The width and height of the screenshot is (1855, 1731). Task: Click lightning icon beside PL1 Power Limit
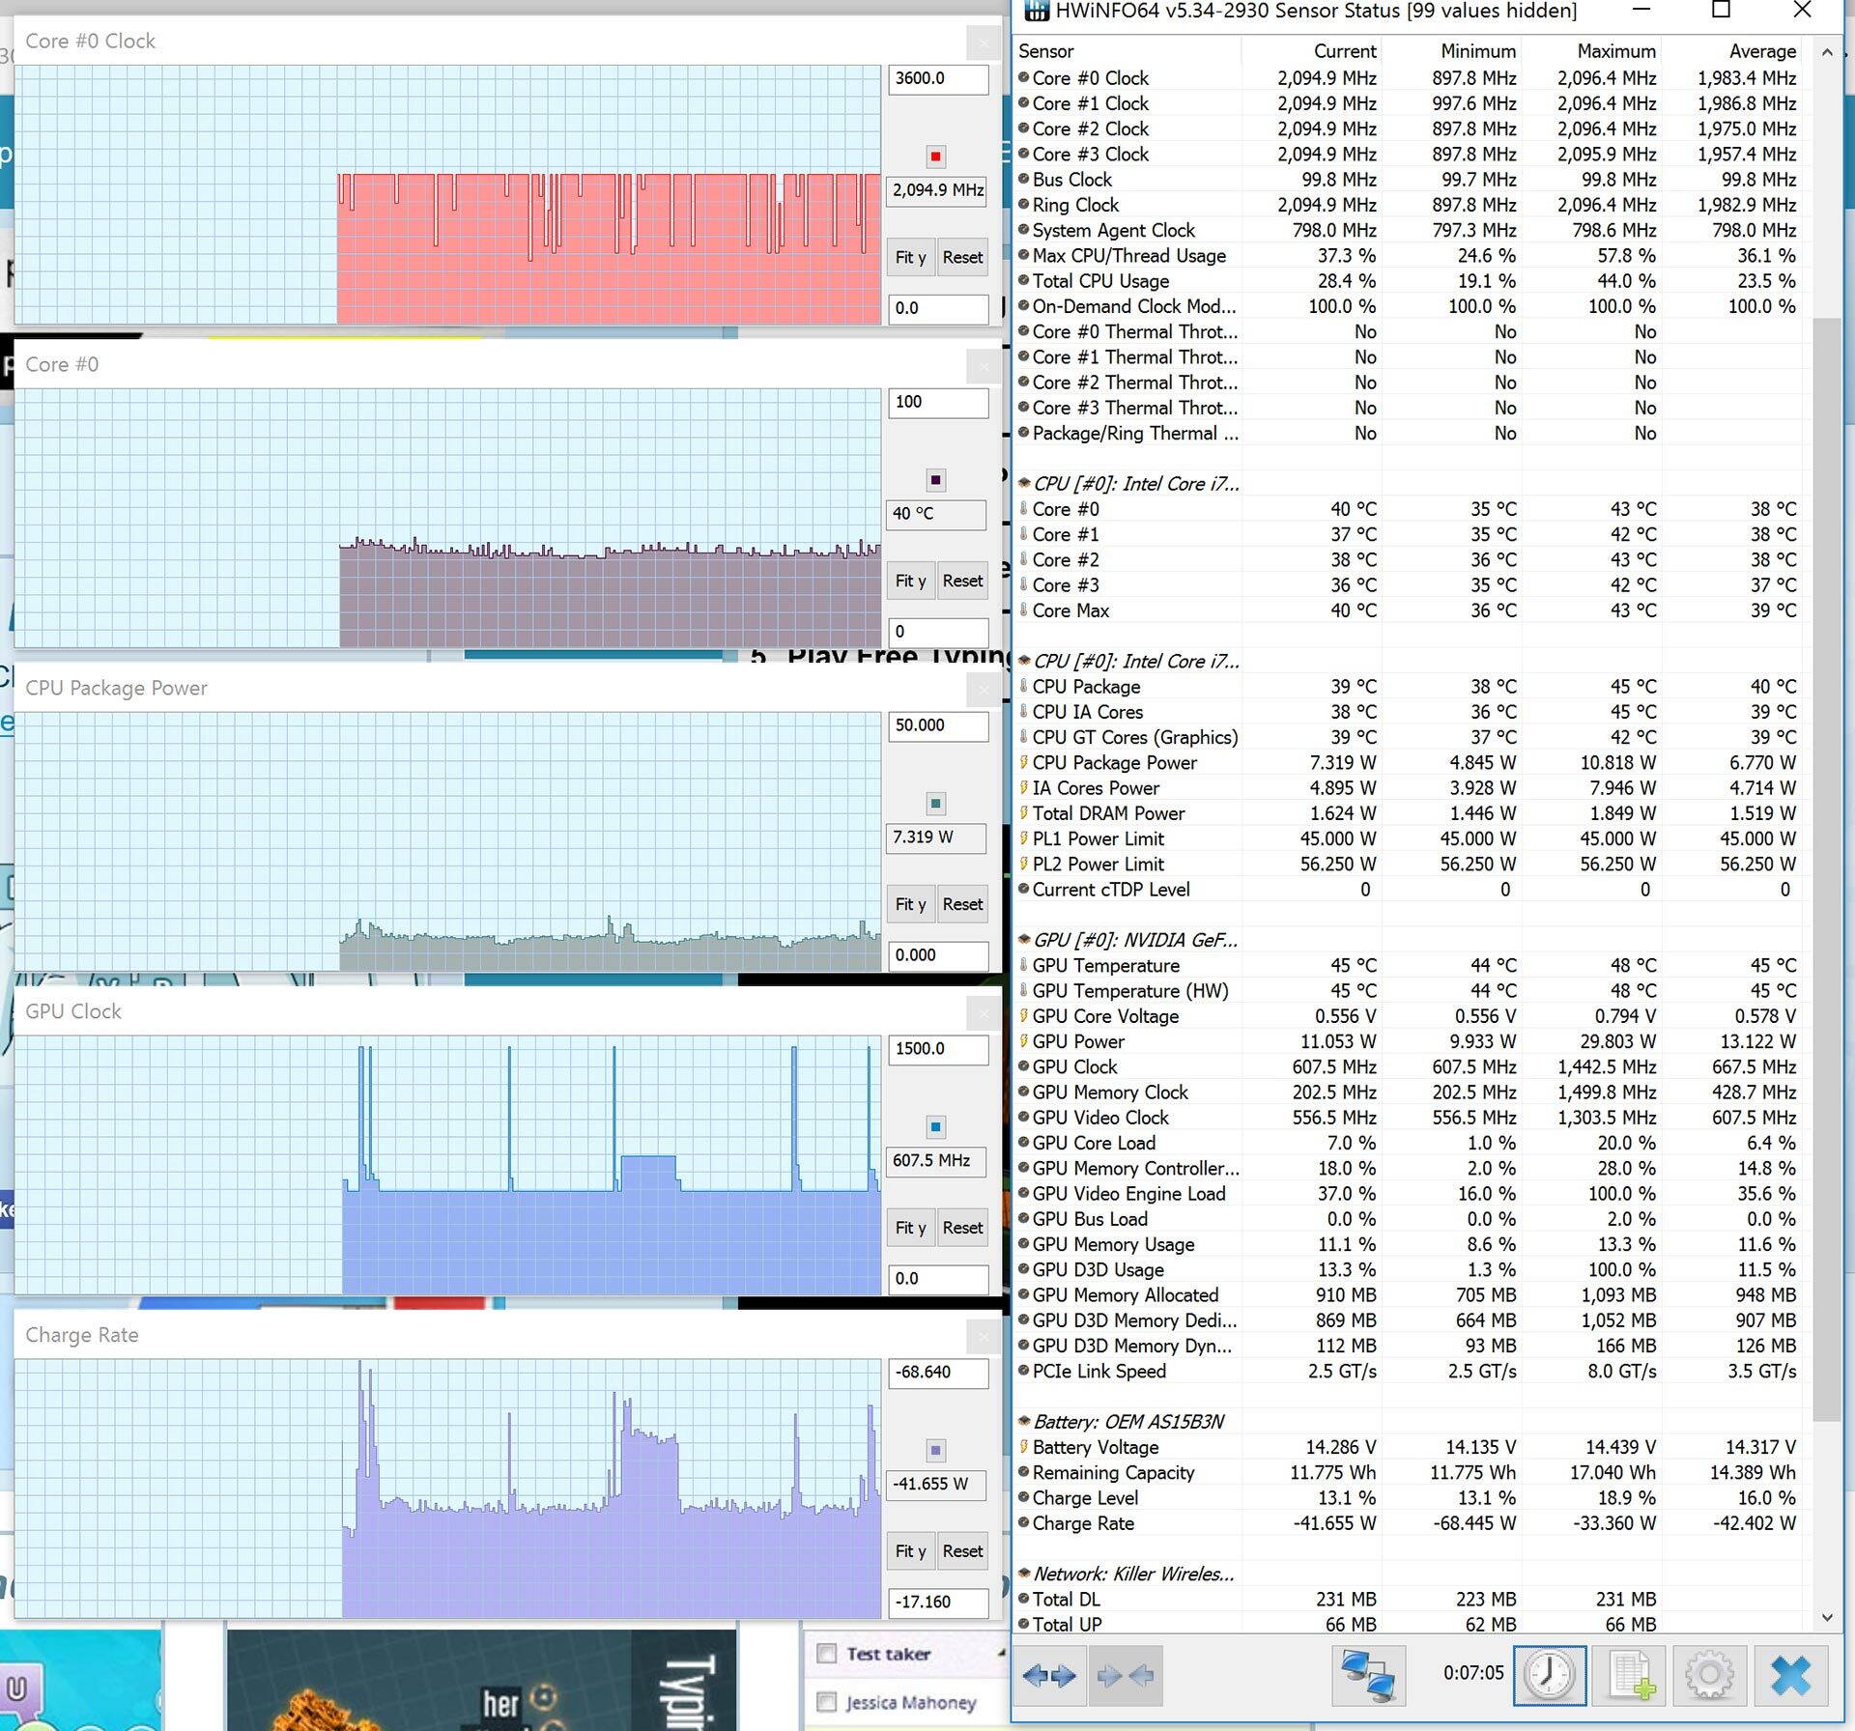point(1023,838)
